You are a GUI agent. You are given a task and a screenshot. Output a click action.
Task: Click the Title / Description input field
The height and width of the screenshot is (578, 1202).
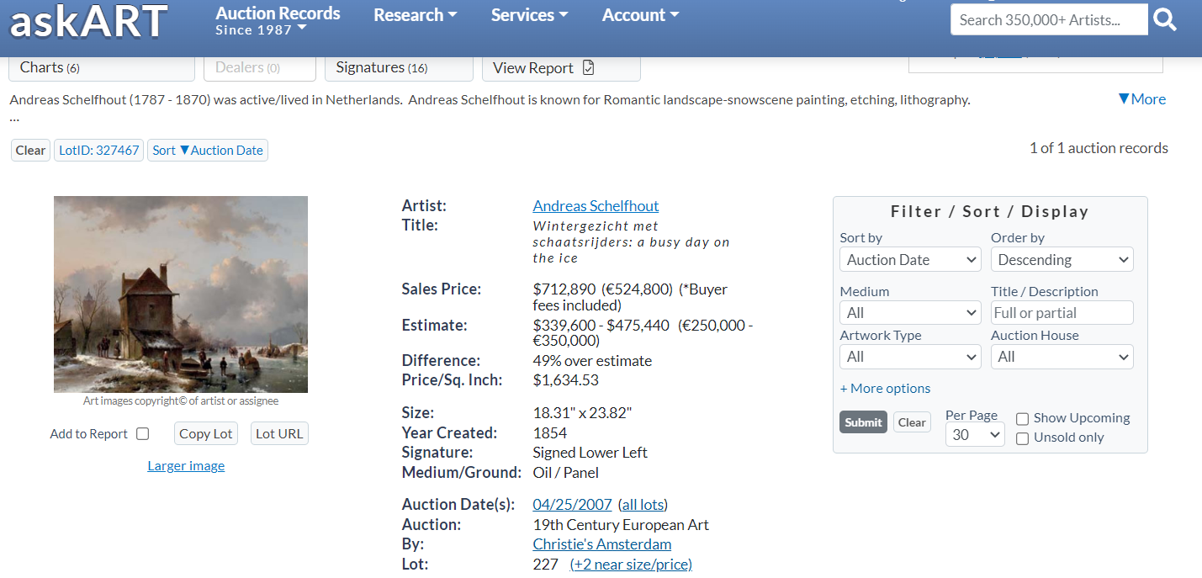click(x=1062, y=313)
